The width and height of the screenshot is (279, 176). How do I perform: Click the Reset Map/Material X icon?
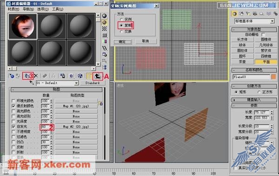tap(36, 76)
